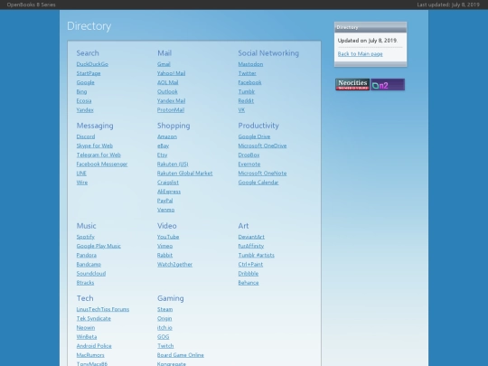Open Google in the Search section
The height and width of the screenshot is (366, 488).
tap(85, 82)
